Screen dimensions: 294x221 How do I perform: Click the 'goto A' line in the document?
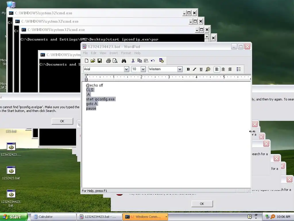(92, 104)
